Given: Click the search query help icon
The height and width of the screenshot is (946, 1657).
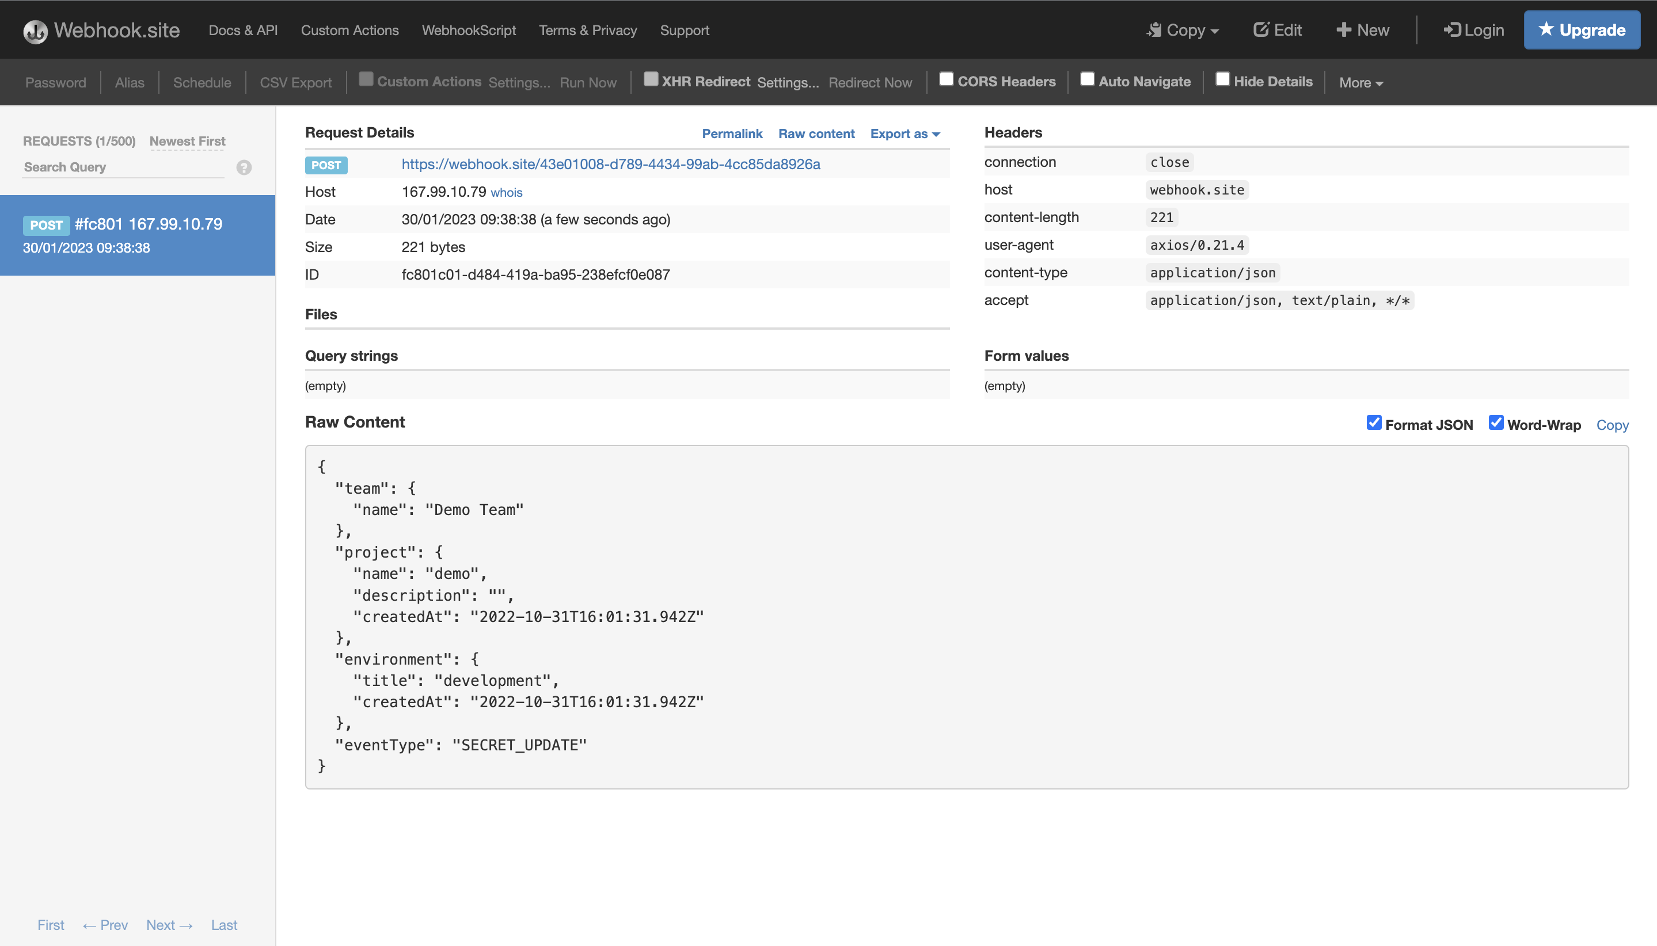Looking at the screenshot, I should point(244,167).
